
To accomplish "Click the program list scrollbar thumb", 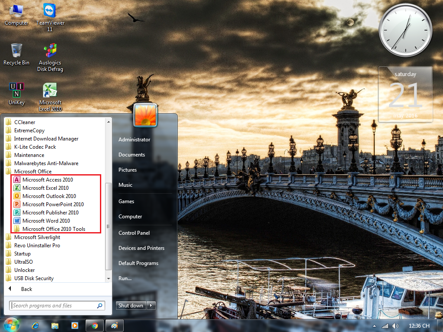I will [108, 227].
